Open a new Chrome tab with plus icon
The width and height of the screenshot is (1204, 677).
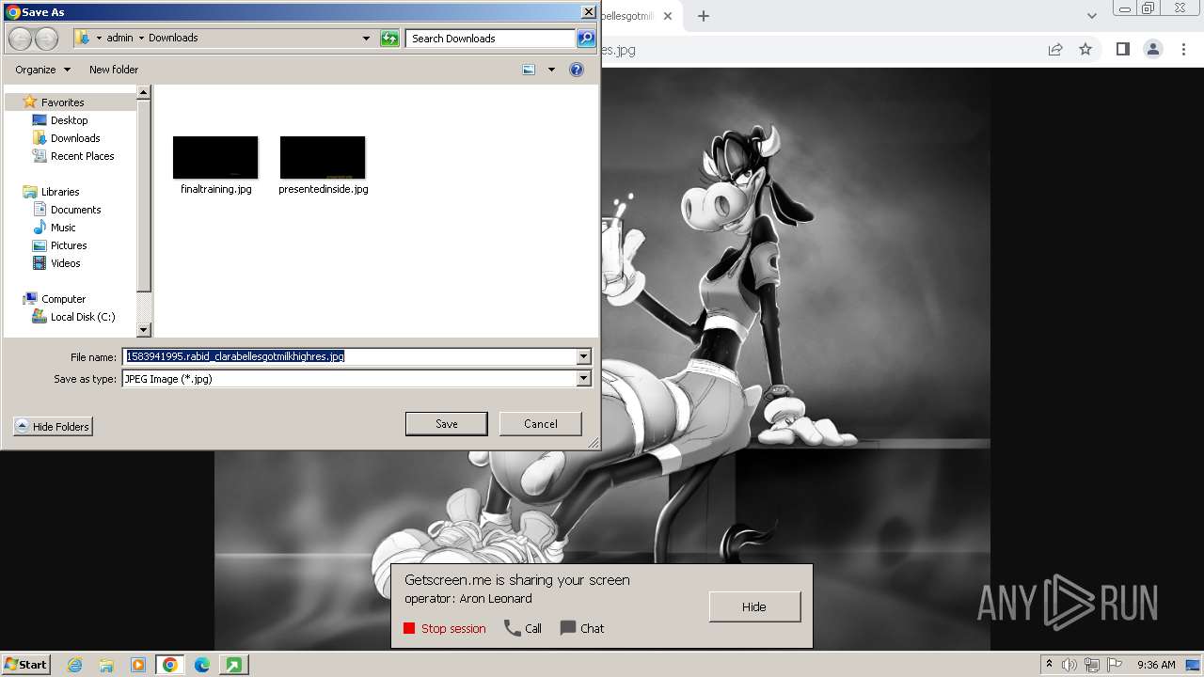coord(703,16)
